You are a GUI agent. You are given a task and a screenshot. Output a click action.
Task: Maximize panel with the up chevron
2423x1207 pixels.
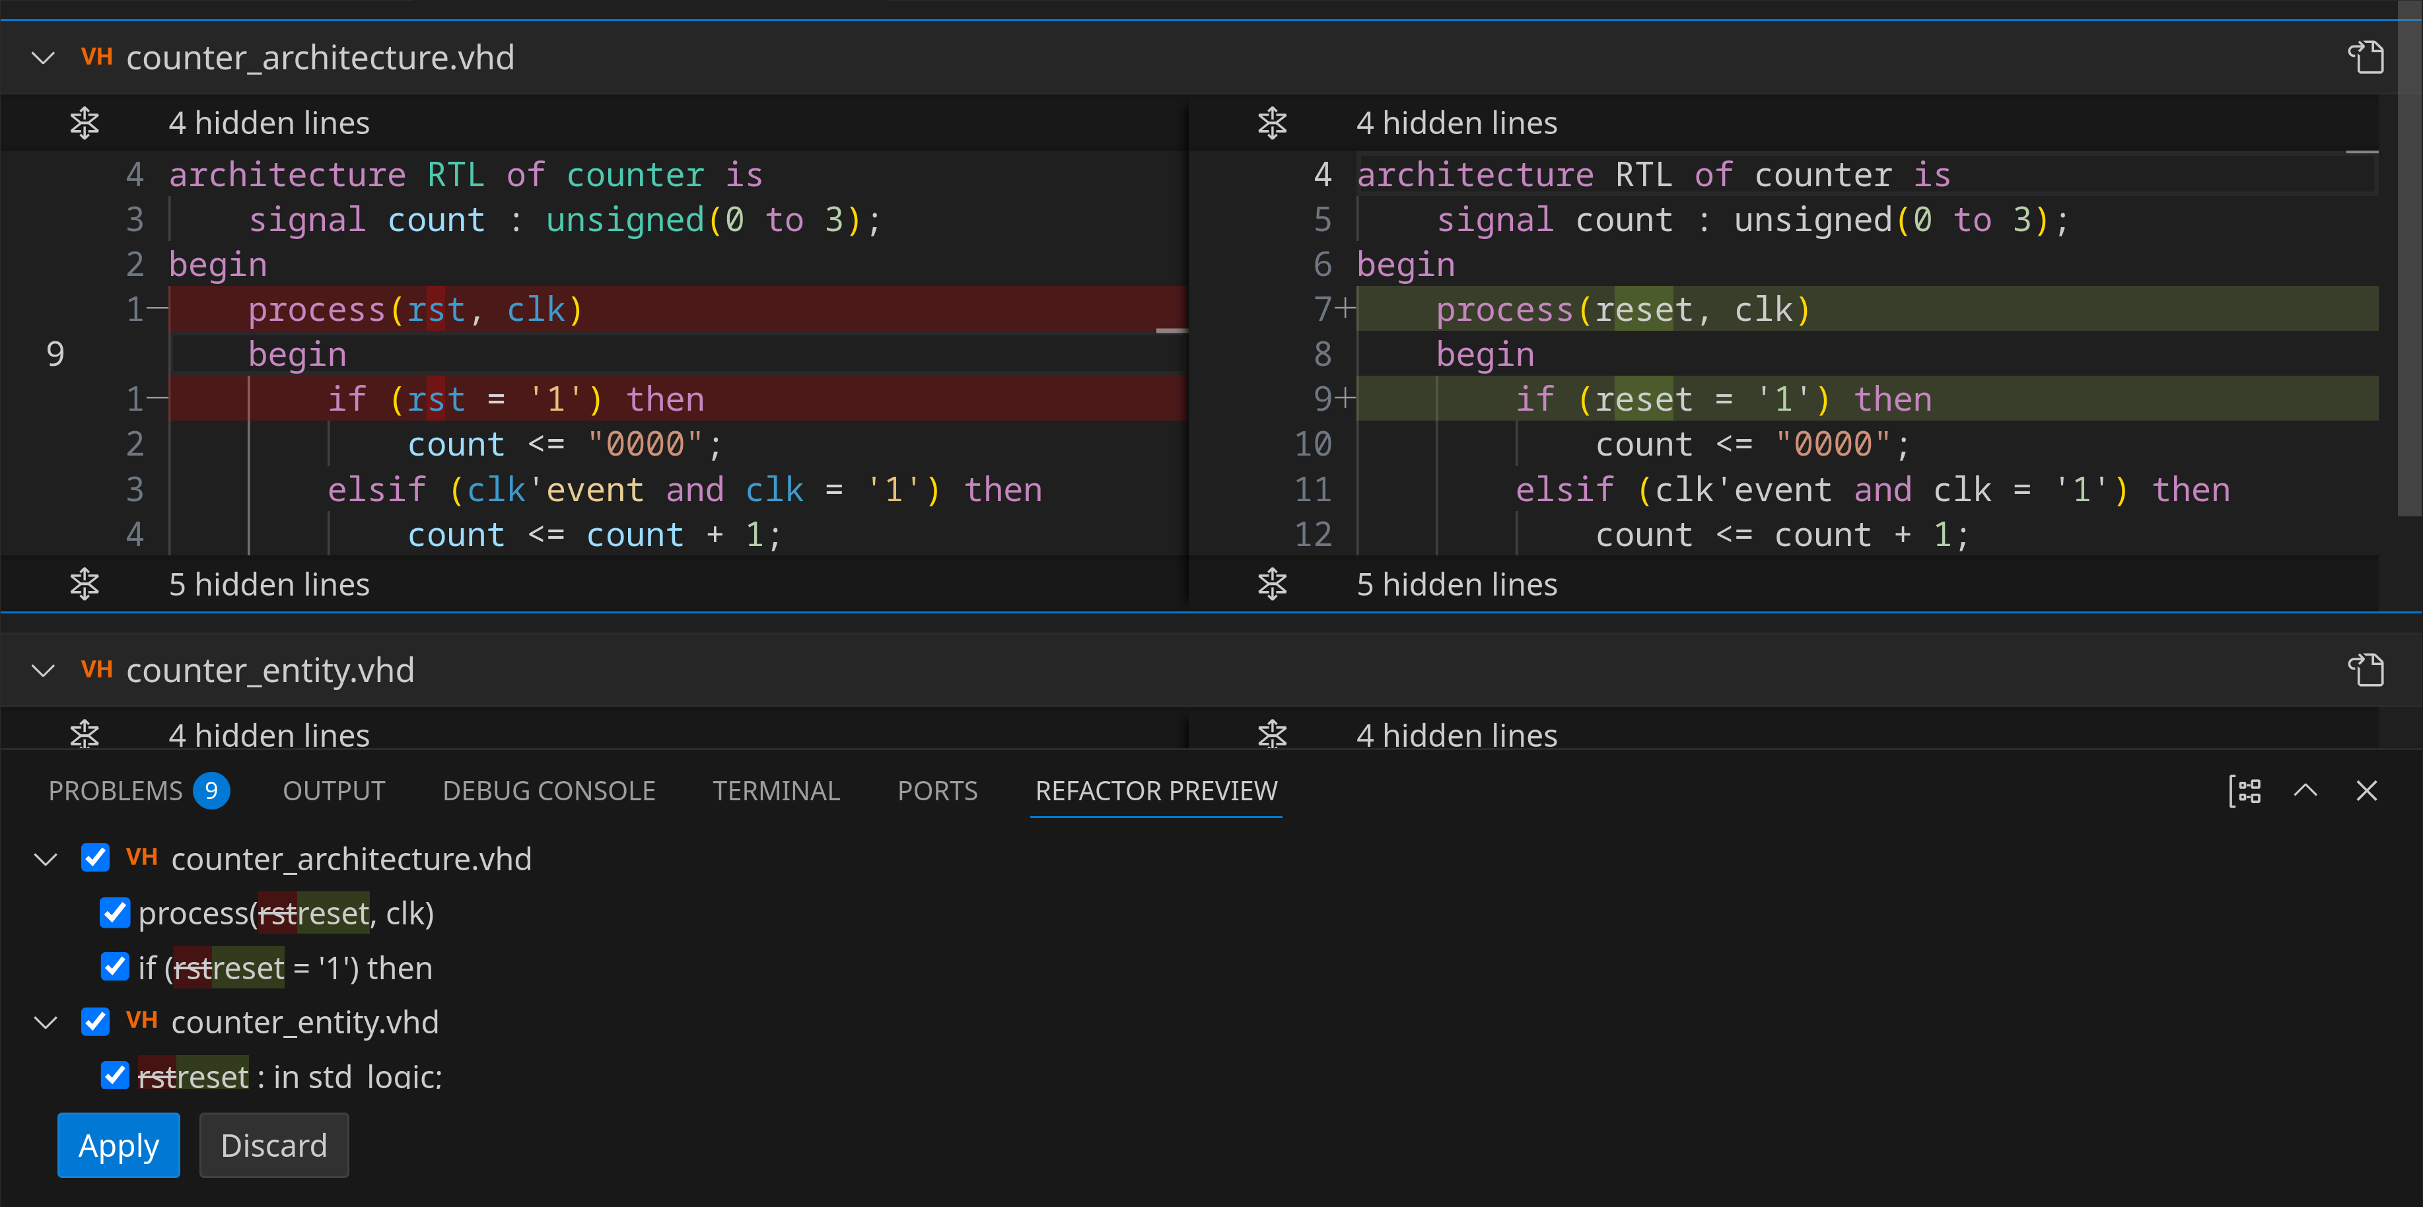(2305, 791)
